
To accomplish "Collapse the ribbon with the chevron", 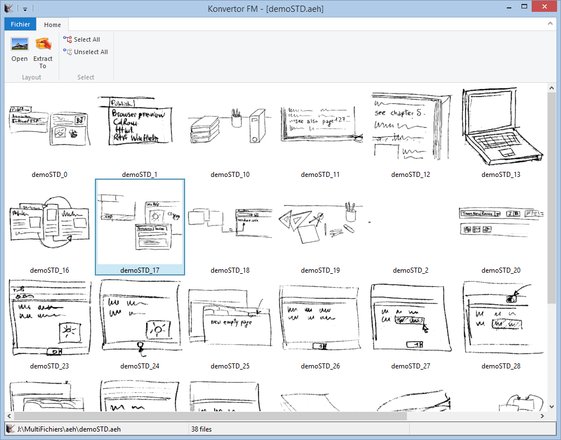I will click(x=550, y=24).
